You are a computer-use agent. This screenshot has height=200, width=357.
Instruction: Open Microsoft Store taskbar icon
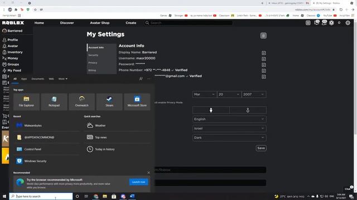pos(114,196)
